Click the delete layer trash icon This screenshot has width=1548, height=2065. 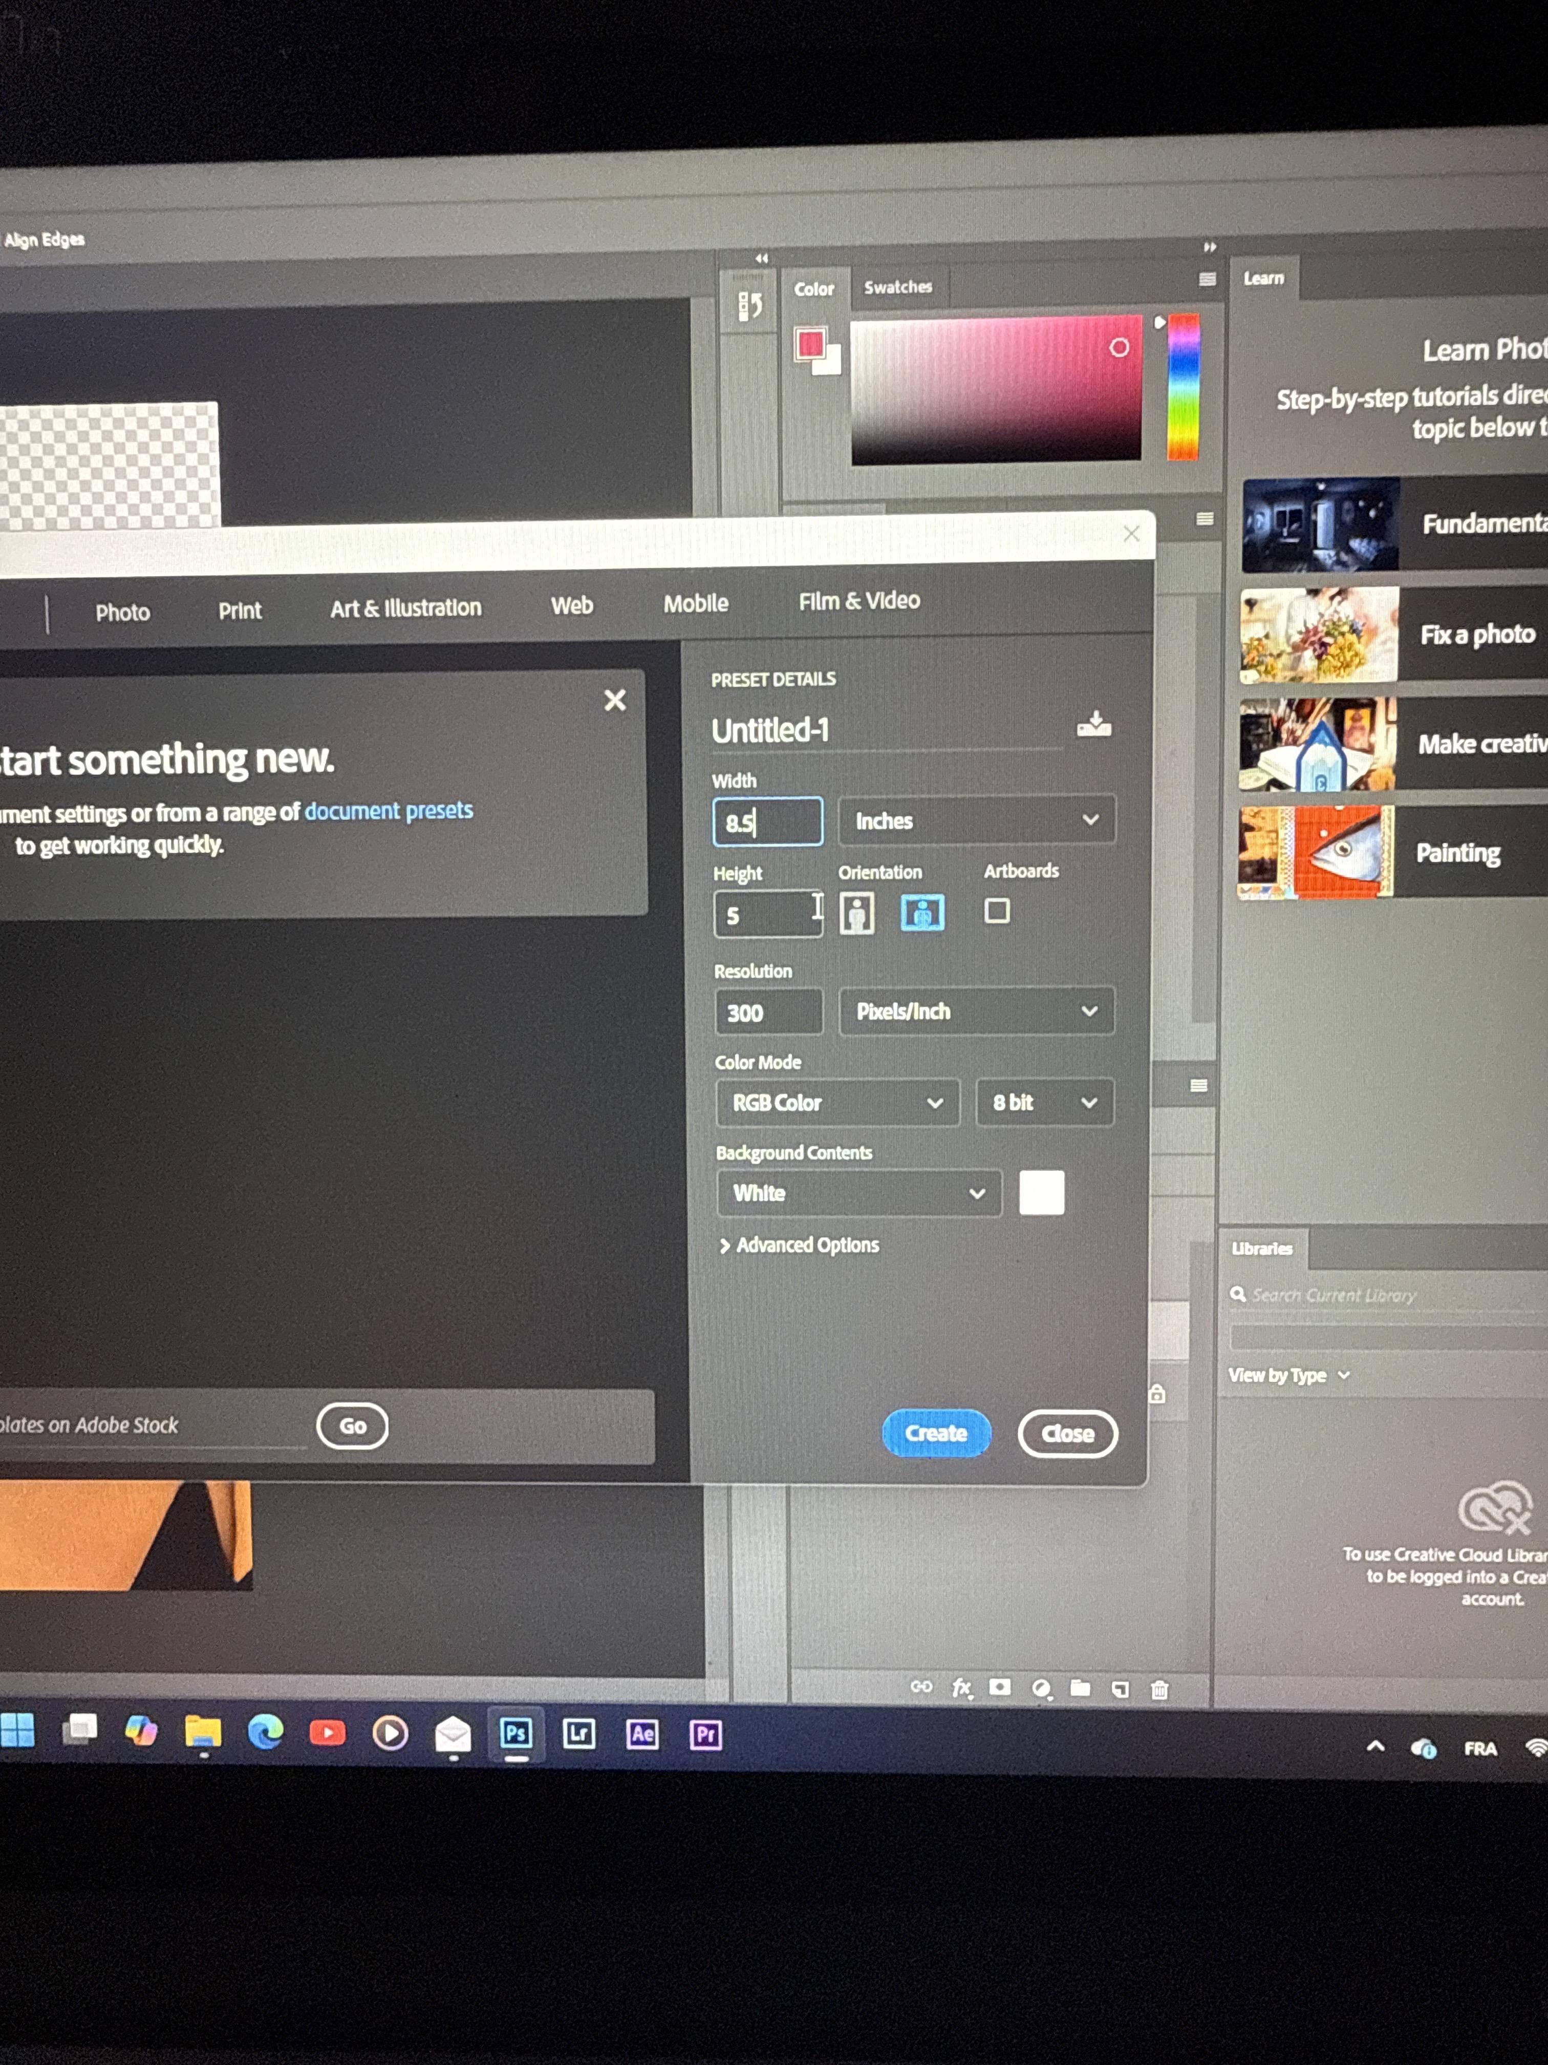(x=1159, y=1690)
